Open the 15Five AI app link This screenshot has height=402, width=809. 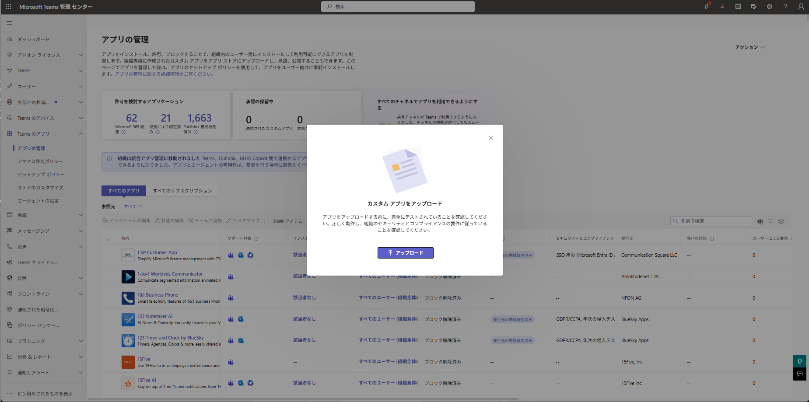coord(147,380)
